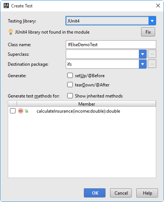Click the Class name field IfElseDemoTest
The width and height of the screenshot is (164, 202).
[x=111, y=45]
